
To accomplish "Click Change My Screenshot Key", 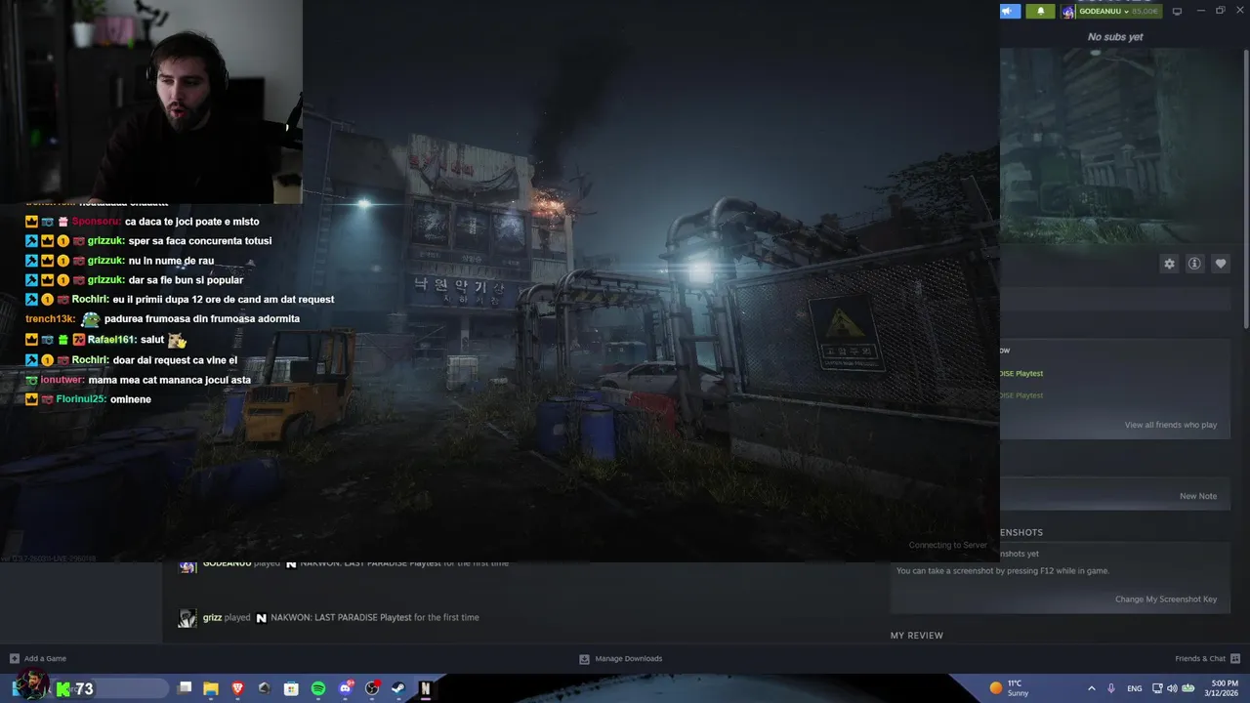I will (1166, 600).
